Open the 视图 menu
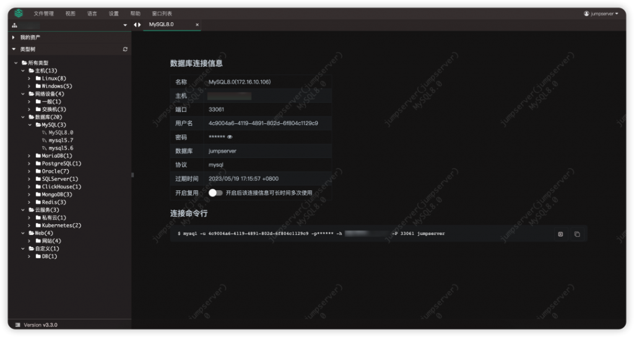634x337 pixels. point(71,14)
